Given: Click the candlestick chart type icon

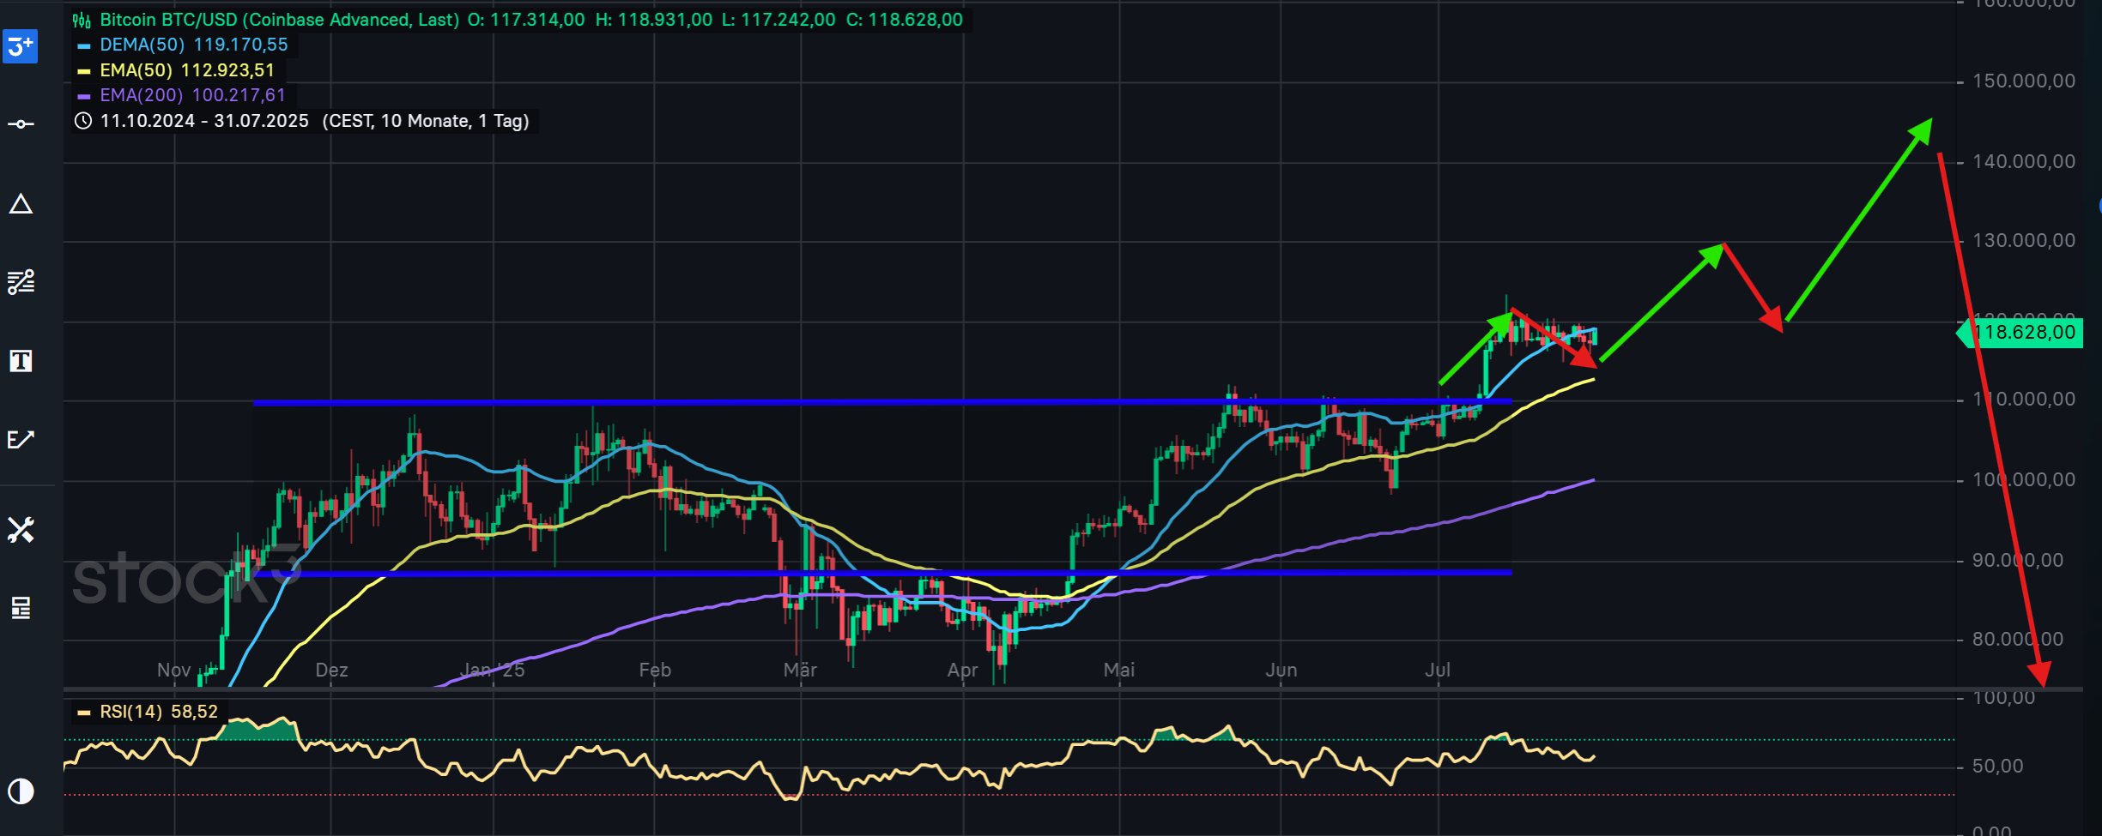Looking at the screenshot, I should 82,21.
